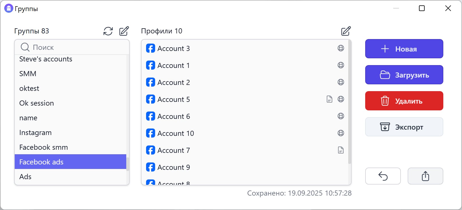Focus the Поиск search field
Image resolution: width=462 pixels, height=210 pixels.
(x=76, y=47)
